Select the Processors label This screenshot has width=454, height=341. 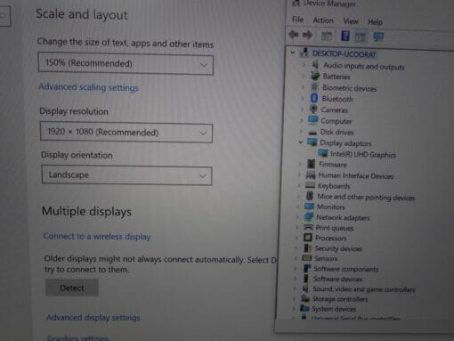(x=331, y=238)
